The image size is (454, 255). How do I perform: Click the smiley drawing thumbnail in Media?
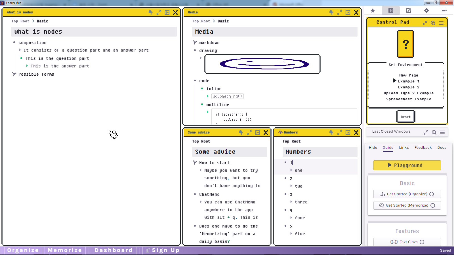pos(262,64)
